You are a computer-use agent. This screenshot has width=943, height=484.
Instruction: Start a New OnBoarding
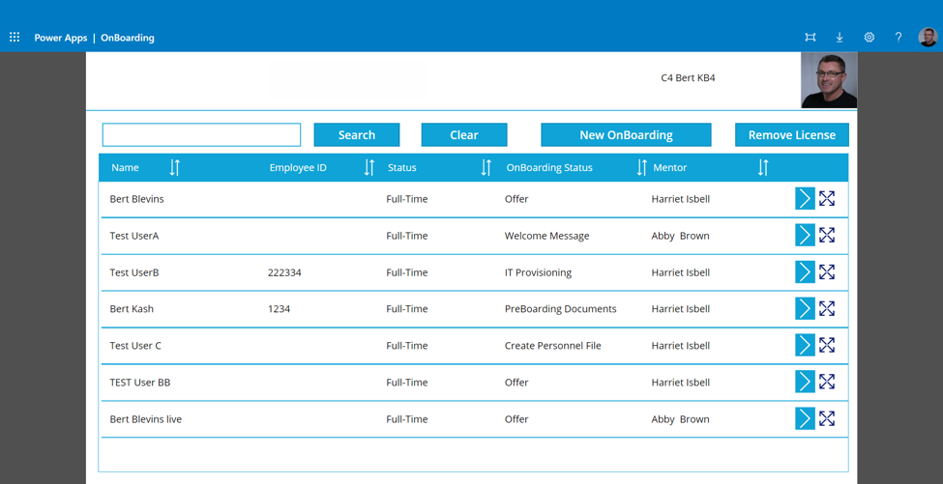pyautogui.click(x=626, y=135)
